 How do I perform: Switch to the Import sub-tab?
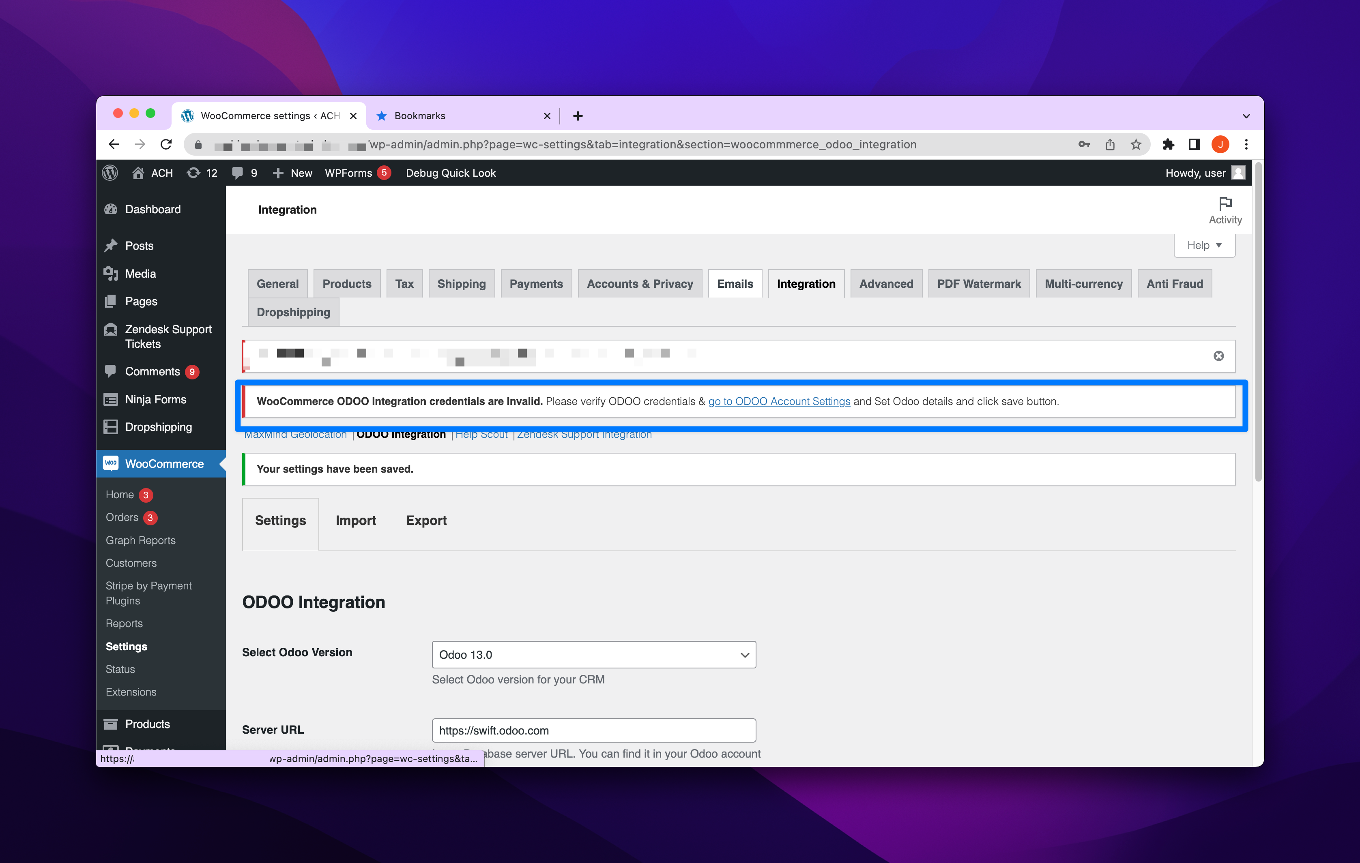[x=356, y=520]
